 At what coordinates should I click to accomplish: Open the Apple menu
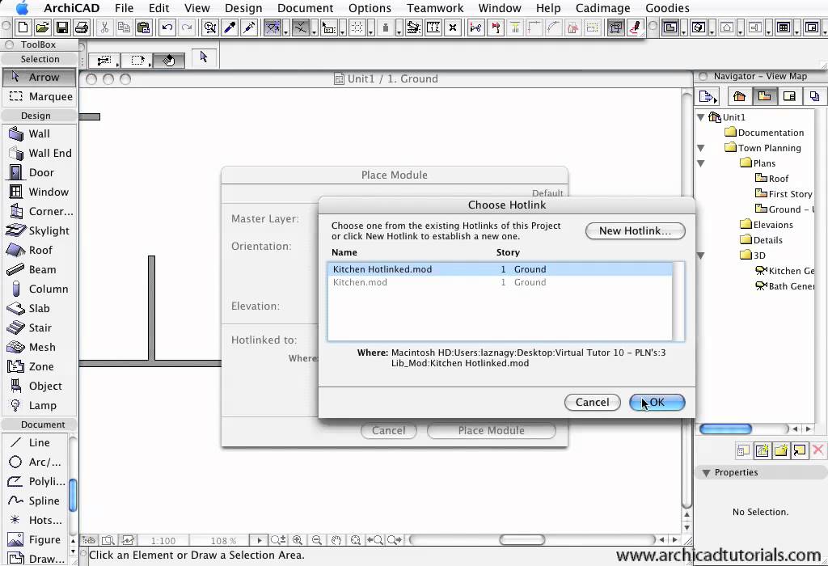pos(23,8)
